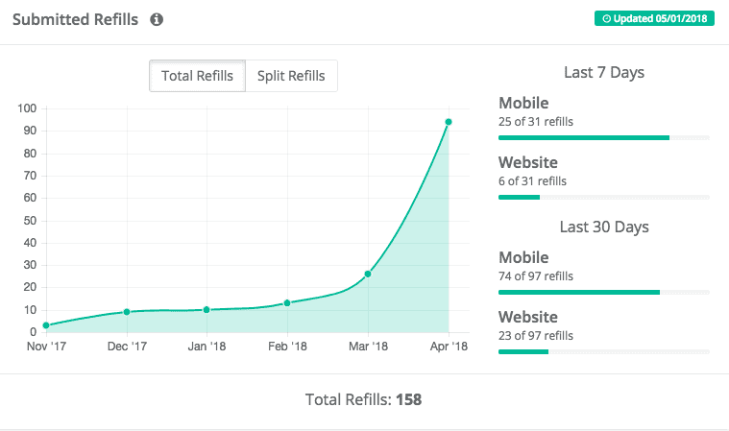Click the info icon beside Submitted Refills
This screenshot has width=729, height=431.
[x=157, y=19]
